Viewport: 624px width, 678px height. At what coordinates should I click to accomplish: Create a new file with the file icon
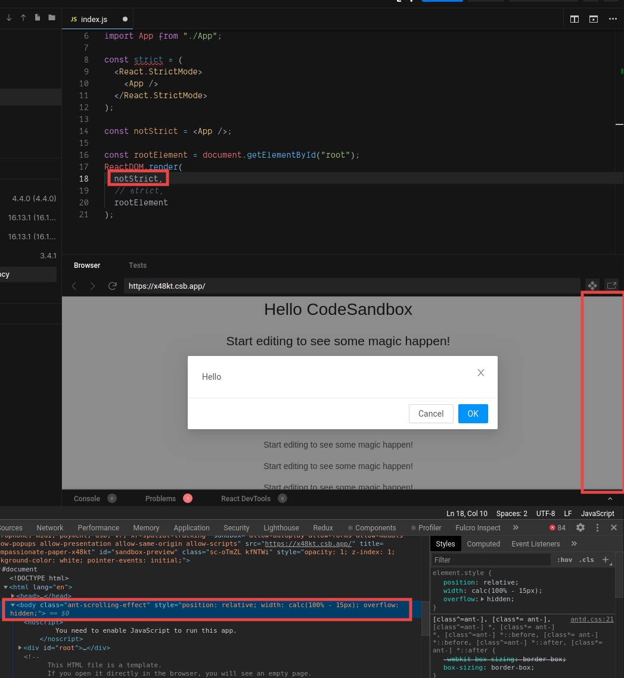click(38, 18)
